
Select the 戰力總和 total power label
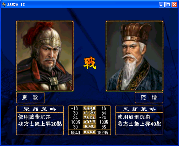89,132
